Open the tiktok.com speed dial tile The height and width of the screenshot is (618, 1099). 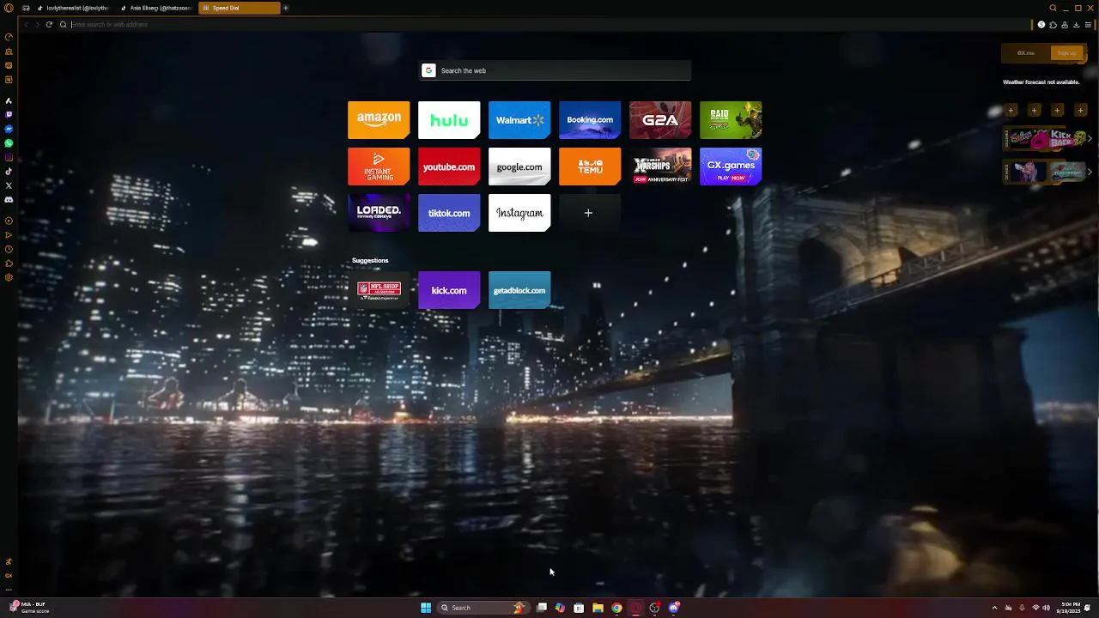[449, 213]
